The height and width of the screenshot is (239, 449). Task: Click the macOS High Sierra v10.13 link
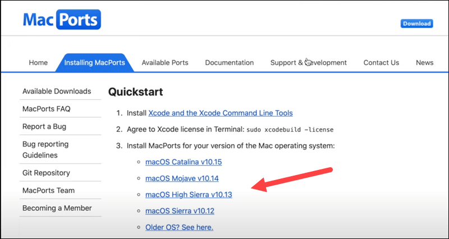pos(189,195)
